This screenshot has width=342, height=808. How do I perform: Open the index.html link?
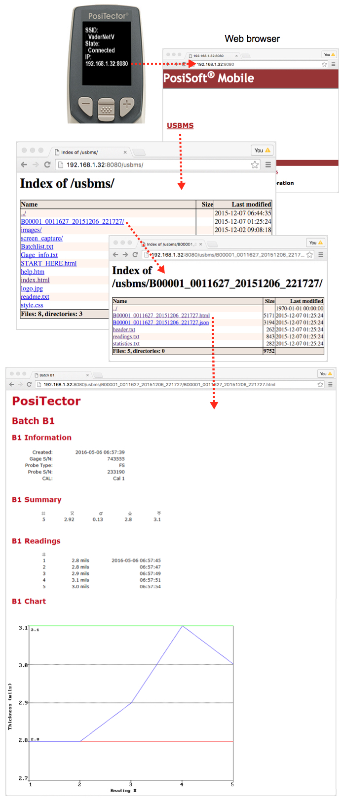coord(35,281)
